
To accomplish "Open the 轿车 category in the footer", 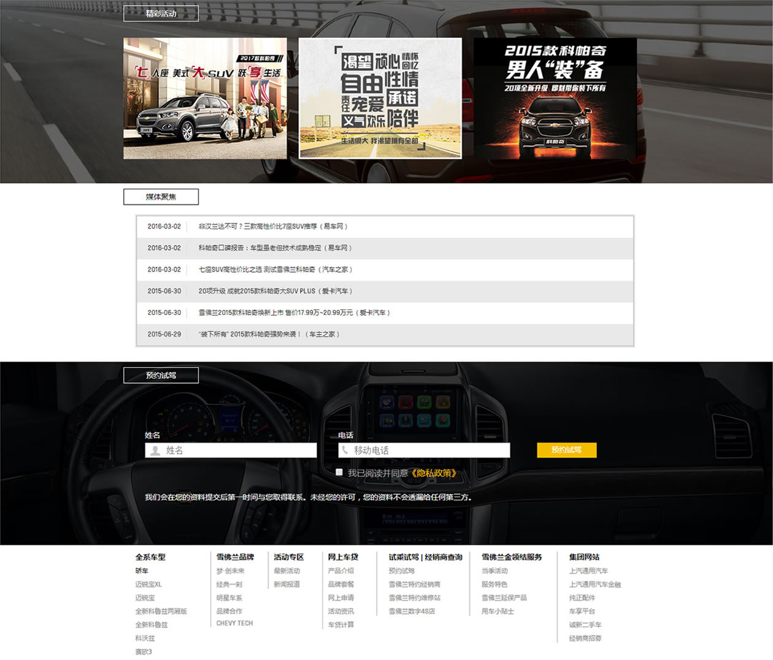I will click(x=142, y=571).
